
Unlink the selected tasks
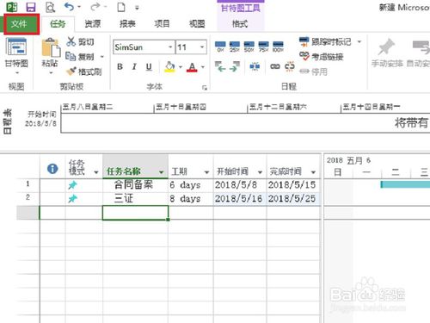pos(290,67)
